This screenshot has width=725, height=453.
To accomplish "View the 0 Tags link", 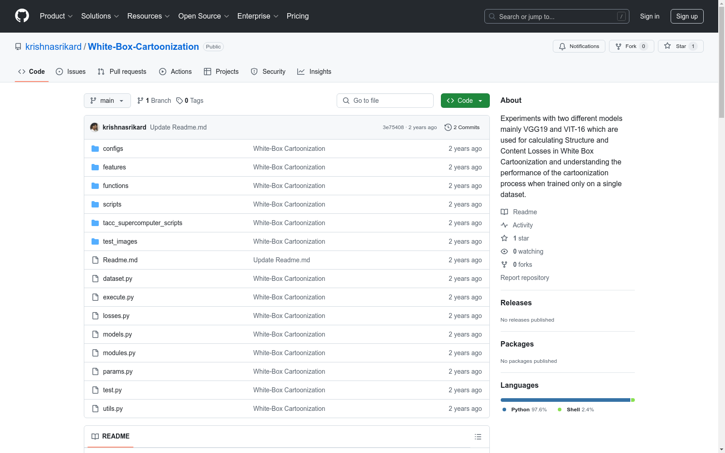I will pos(190,101).
